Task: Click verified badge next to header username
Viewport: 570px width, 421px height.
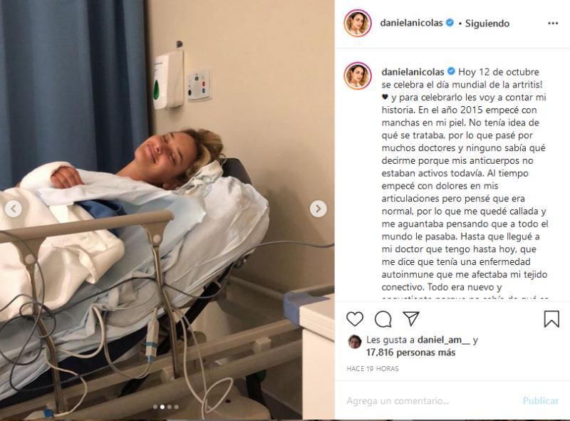Action: [450, 23]
